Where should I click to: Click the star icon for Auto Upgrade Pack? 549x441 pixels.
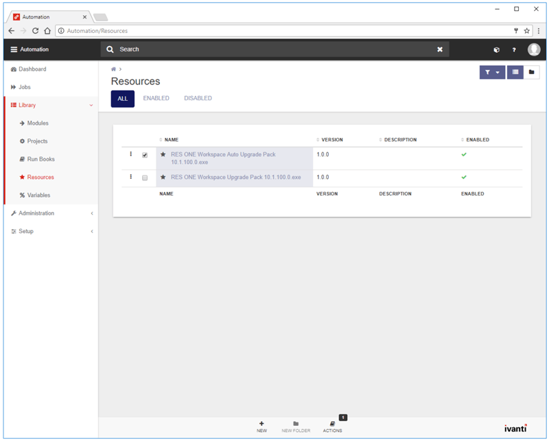coord(163,154)
